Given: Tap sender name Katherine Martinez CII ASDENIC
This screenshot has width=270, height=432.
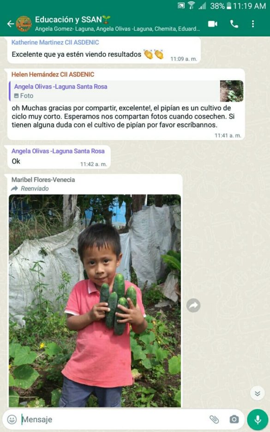Looking at the screenshot, I should [55, 42].
